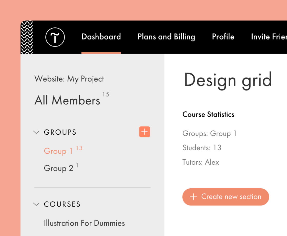The height and width of the screenshot is (236, 287).
Task: Go to Plans and Billing
Action: 166,37
